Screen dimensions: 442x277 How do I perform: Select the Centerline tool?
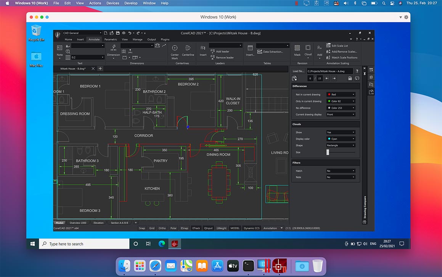coord(188,50)
